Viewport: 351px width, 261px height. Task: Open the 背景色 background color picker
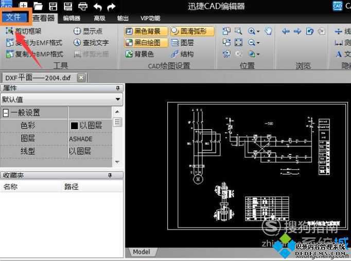[x=139, y=54]
